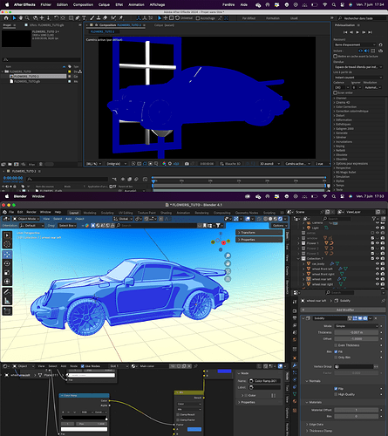The width and height of the screenshot is (388, 436).
Task: Select wheel rear right in Blender Outliner
Action: pos(323,284)
